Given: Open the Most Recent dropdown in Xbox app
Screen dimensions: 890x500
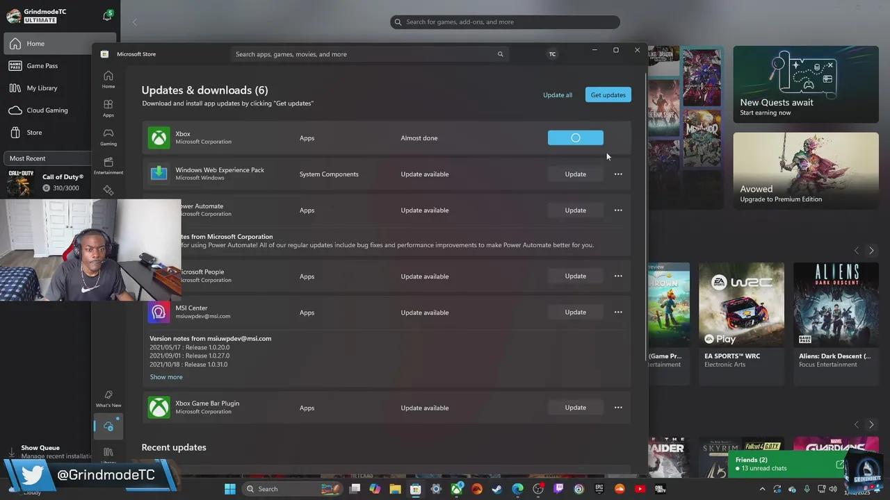Looking at the screenshot, I should point(49,158).
